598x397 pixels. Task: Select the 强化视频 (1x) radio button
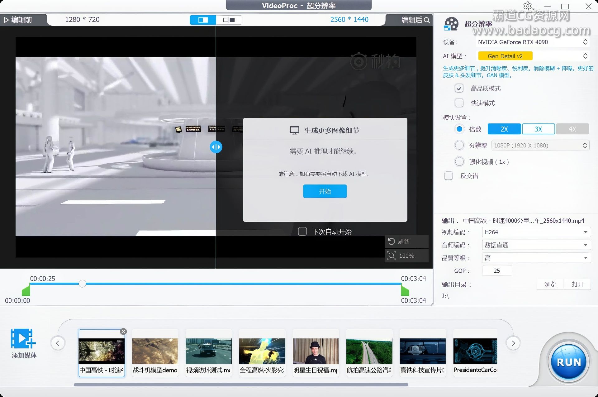click(459, 162)
